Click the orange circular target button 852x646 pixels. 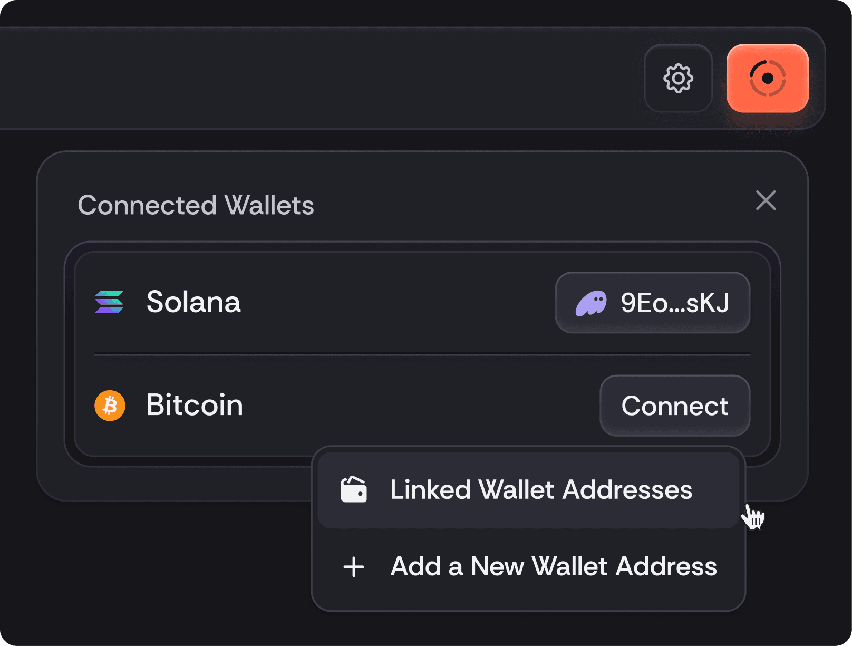pos(767,79)
